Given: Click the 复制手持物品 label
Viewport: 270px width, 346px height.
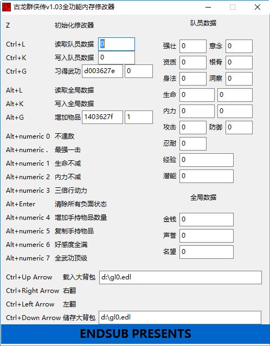Looking at the screenshot, I should [74, 231].
